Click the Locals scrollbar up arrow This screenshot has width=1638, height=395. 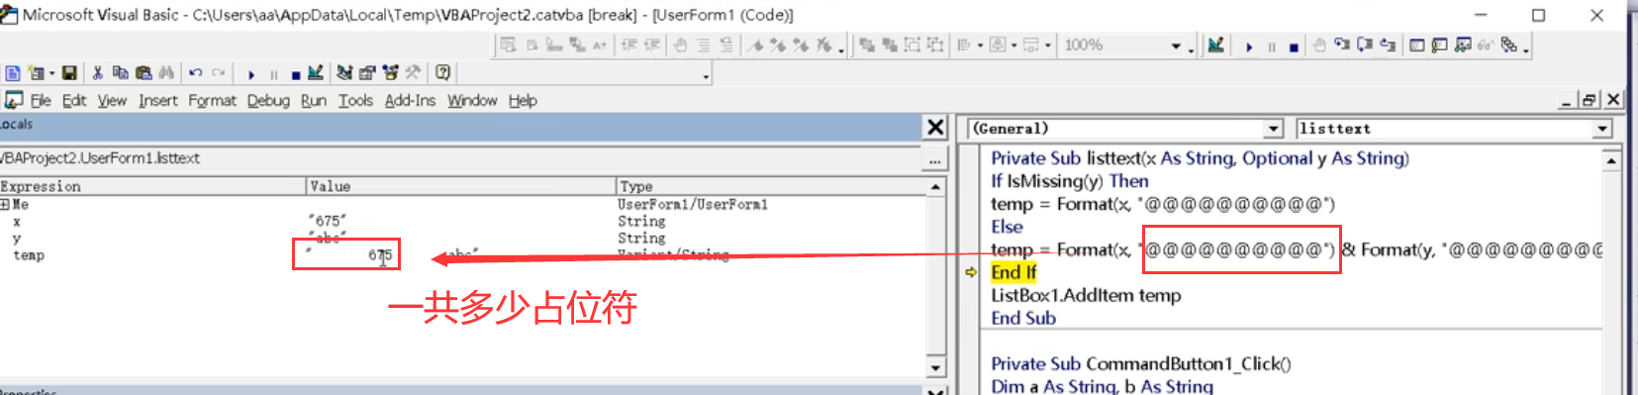[x=935, y=186]
